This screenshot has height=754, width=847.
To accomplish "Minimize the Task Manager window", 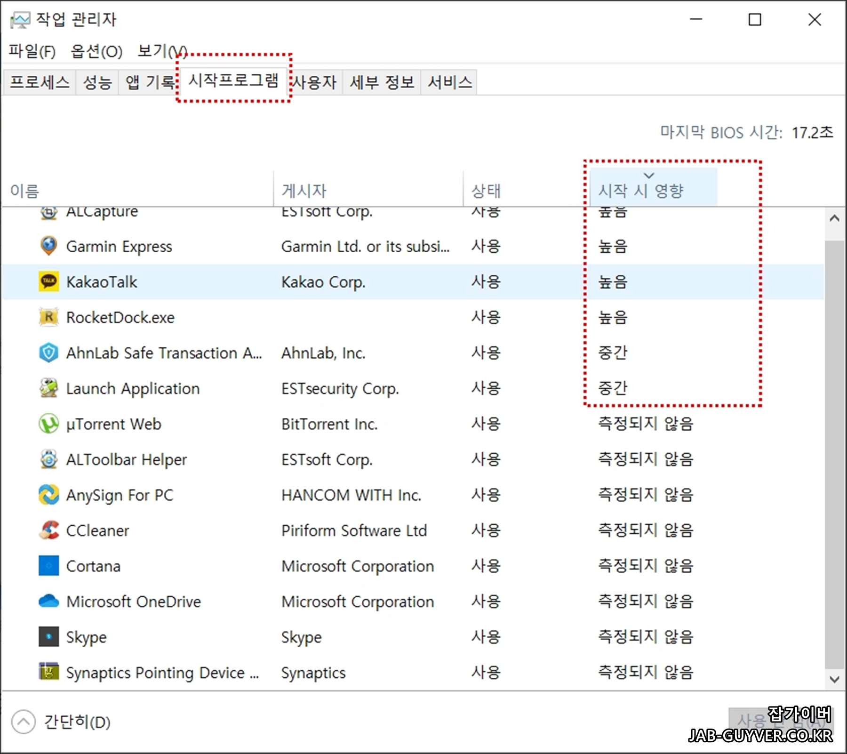I will (696, 19).
